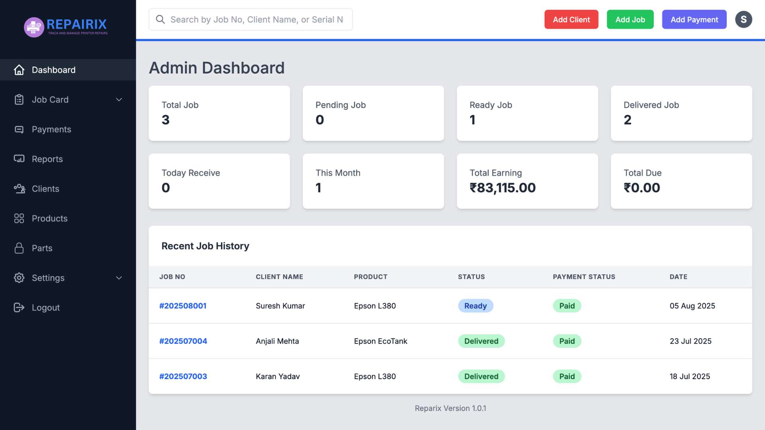This screenshot has height=430, width=765.
Task: Click the Add Client button
Action: coord(571,19)
